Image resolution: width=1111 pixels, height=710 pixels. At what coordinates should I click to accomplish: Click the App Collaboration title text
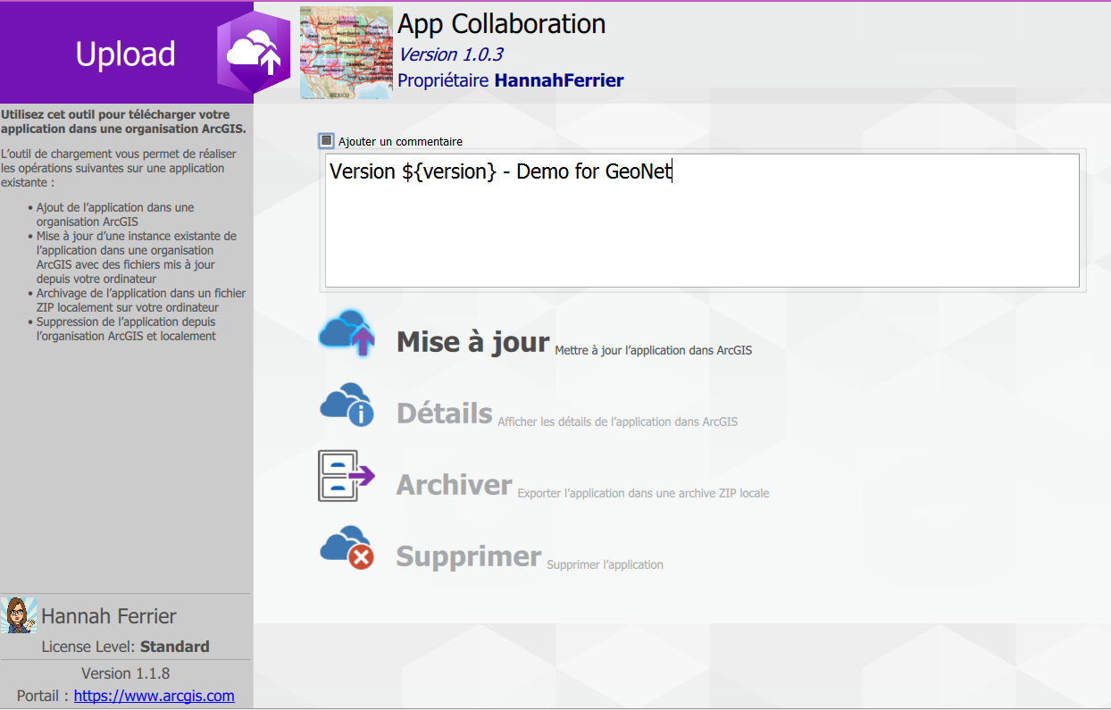[502, 23]
